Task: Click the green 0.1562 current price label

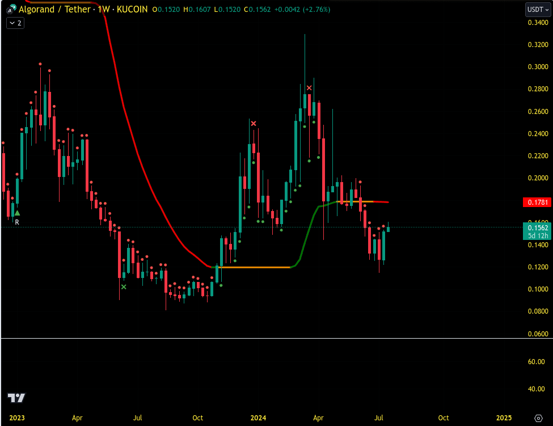Action: (x=537, y=228)
